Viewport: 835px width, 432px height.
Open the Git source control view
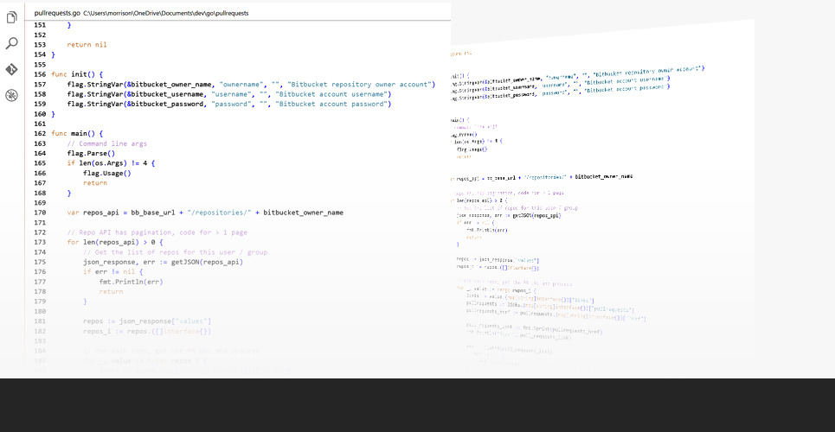[11, 69]
